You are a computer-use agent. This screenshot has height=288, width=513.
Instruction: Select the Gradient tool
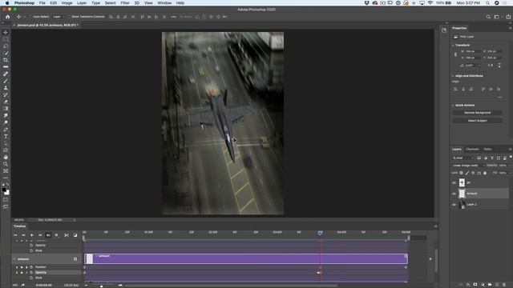point(6,109)
